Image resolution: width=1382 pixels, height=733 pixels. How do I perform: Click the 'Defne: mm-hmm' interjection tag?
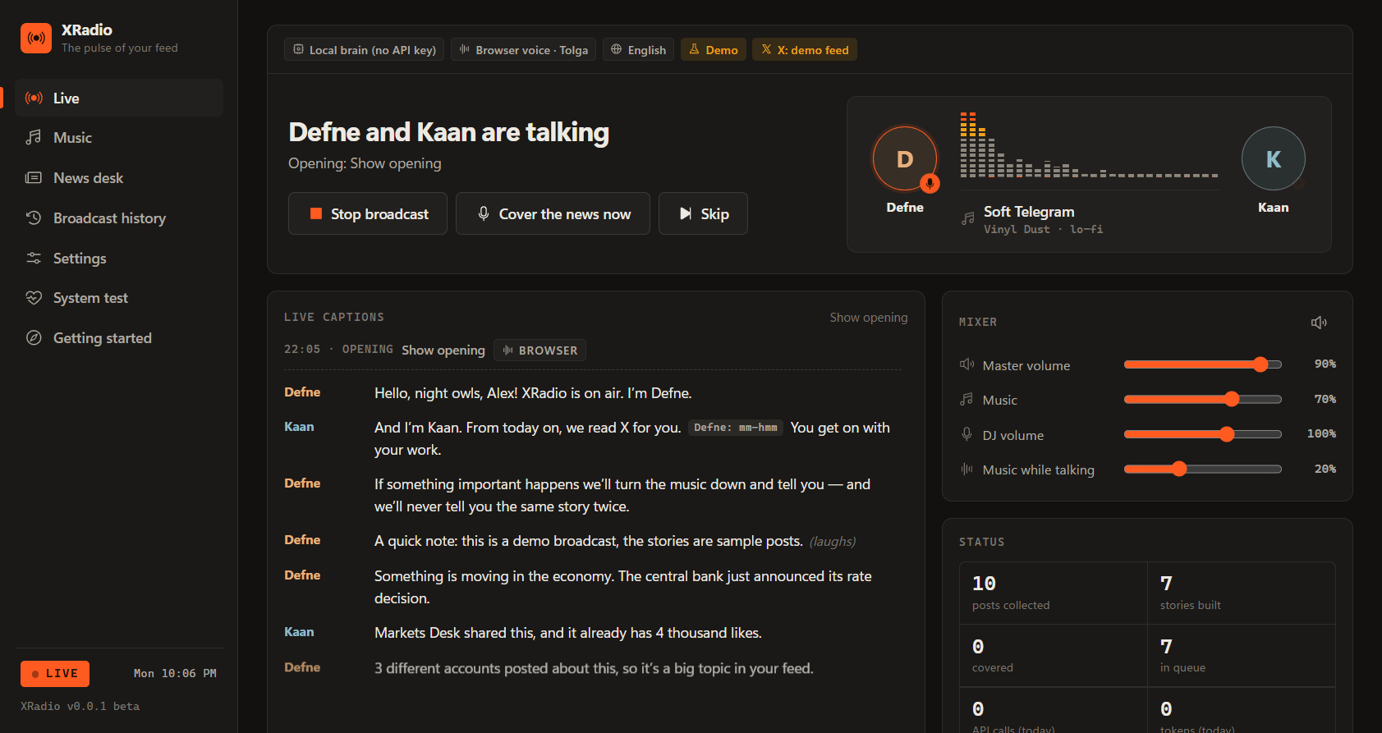coord(735,428)
